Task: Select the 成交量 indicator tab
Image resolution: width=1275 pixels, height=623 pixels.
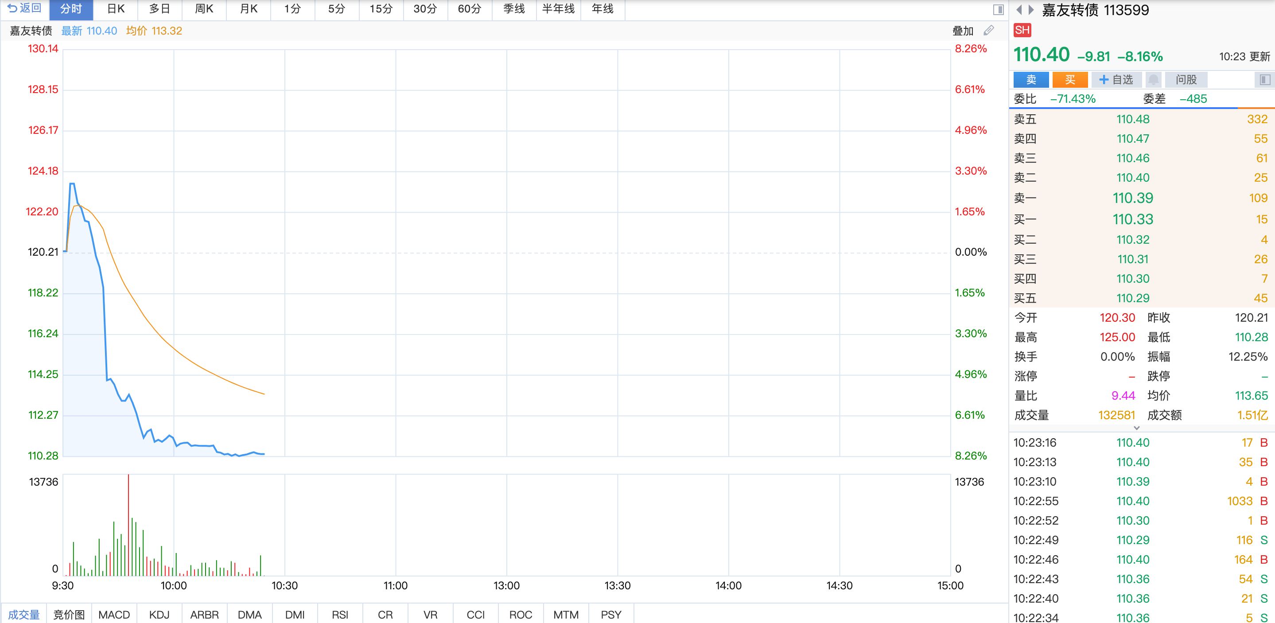Action: point(24,615)
